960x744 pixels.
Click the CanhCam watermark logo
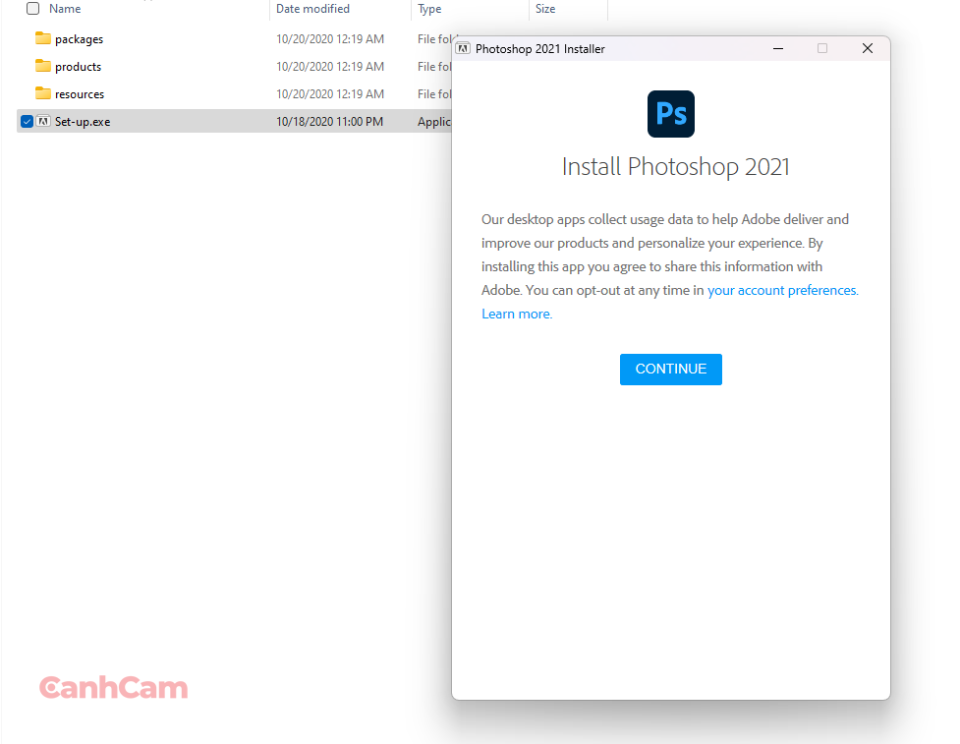(113, 688)
